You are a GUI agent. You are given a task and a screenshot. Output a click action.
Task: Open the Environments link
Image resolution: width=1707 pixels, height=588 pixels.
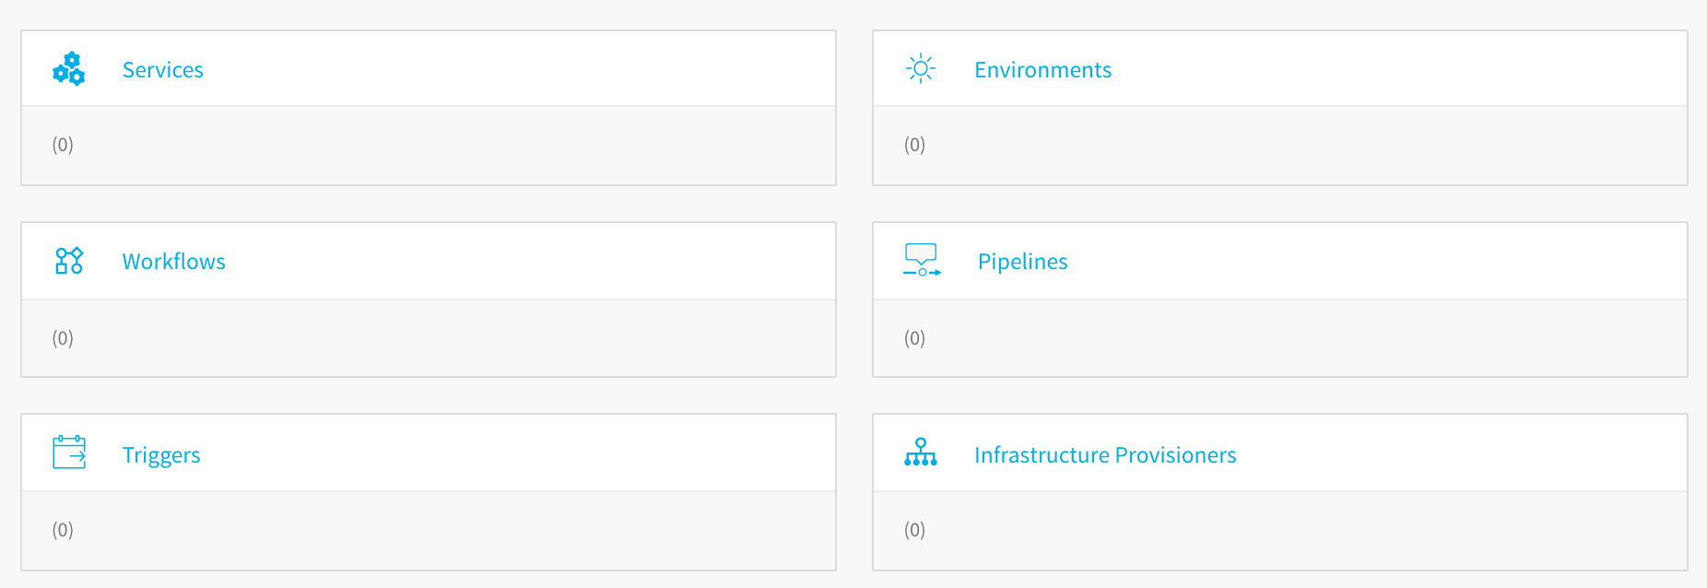pos(1043,70)
